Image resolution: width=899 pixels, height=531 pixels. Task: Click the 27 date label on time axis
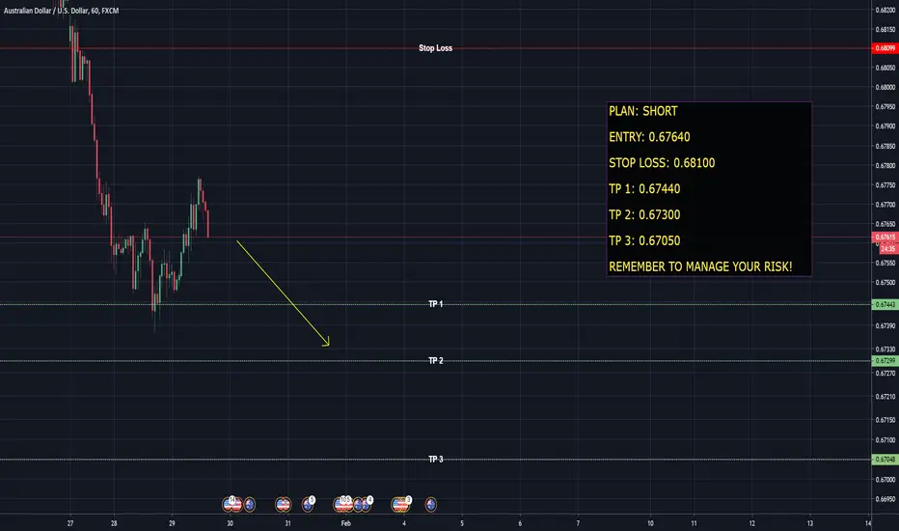click(x=70, y=523)
